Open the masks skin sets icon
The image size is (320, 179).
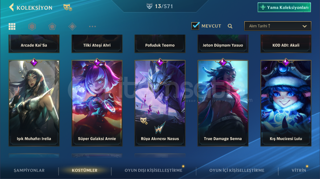(x=68, y=8)
